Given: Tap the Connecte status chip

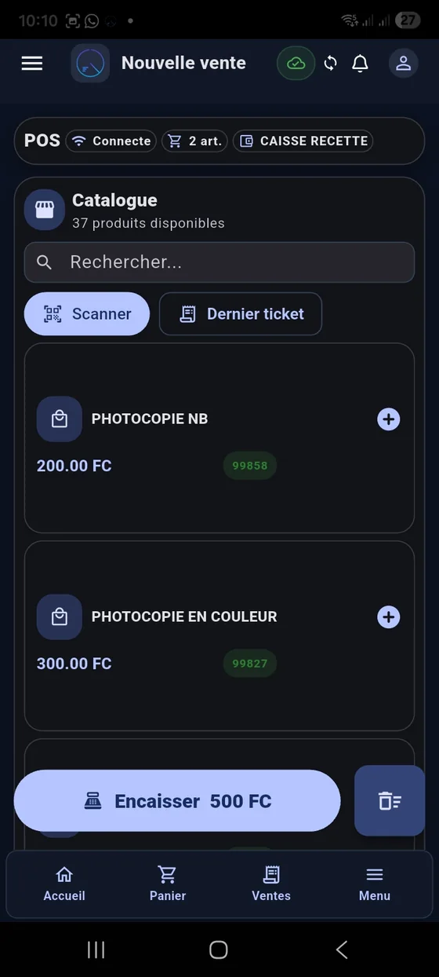Looking at the screenshot, I should tap(111, 141).
